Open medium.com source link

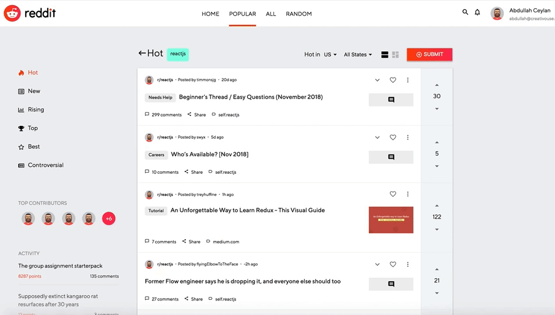pyautogui.click(x=223, y=242)
